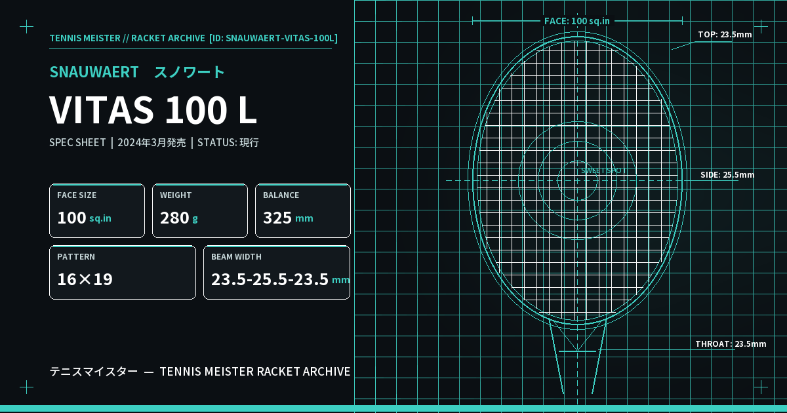This screenshot has height=413, width=787.
Task: Select the "23.5-25.5-23.5 mm" beam width value
Action: pos(281,279)
